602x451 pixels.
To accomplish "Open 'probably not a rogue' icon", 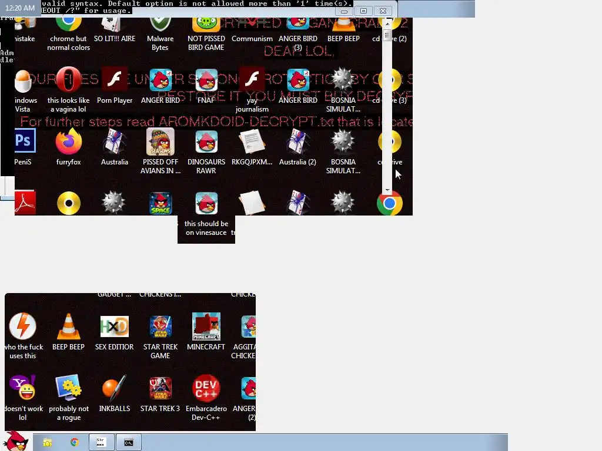I will coord(69,399).
